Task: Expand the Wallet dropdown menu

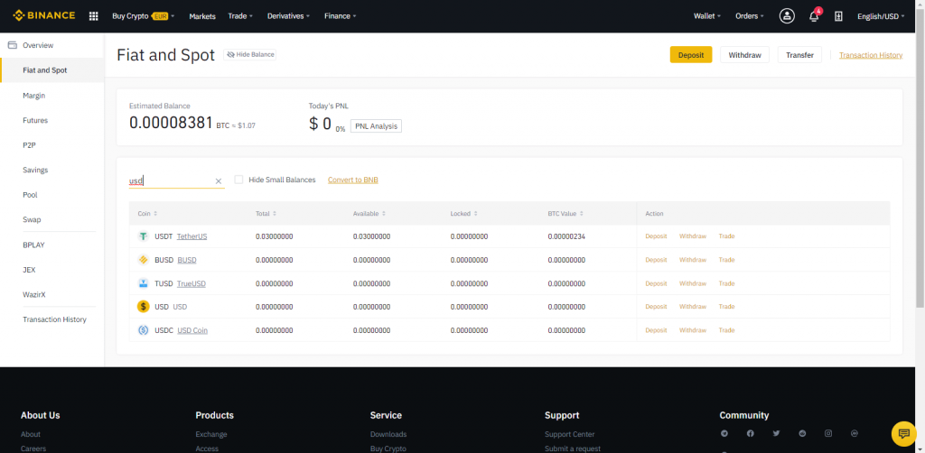Action: (707, 16)
